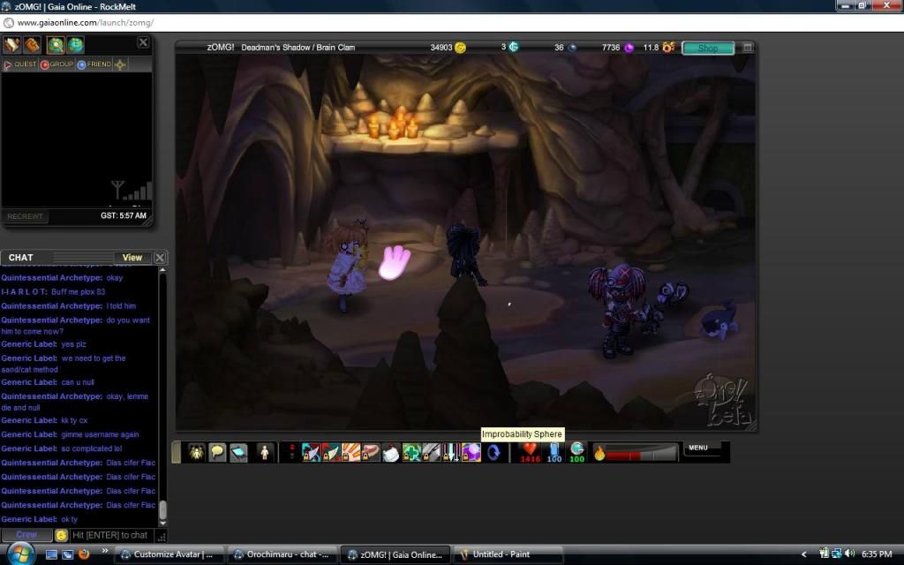Click chat line 'Buff me plox 83'

[79, 291]
